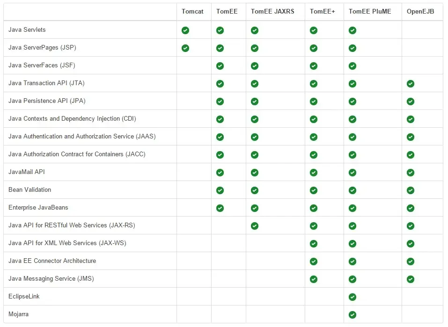This screenshot has height=327, width=448.
Task: Click TomEE JAXRS checkmark in JAX-RS row
Action: pyautogui.click(x=255, y=226)
